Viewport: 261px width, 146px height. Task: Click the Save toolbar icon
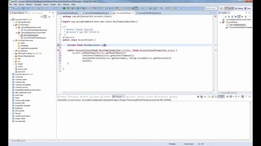pos(16,8)
